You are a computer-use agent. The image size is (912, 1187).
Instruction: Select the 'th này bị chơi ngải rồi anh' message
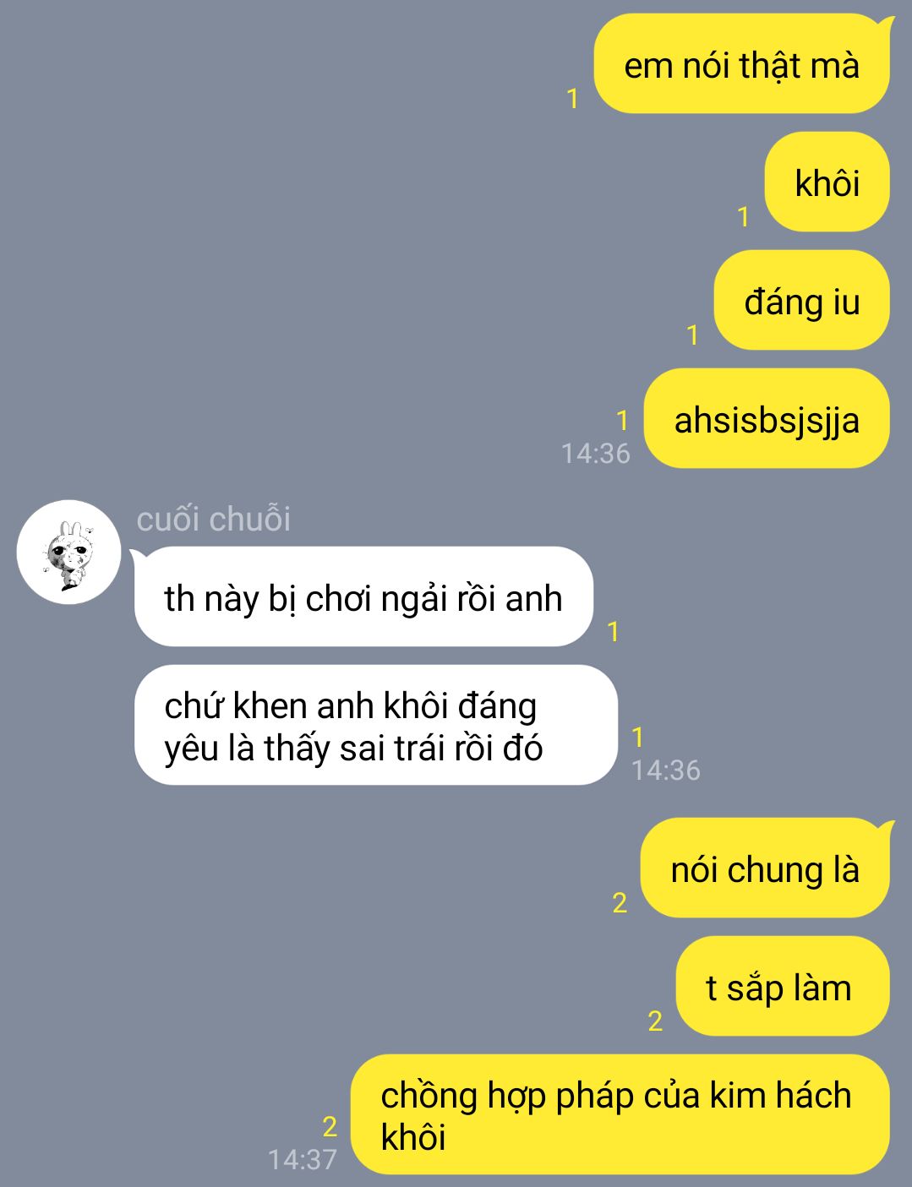click(x=363, y=596)
